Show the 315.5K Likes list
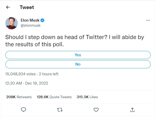This screenshot has height=119, width=155. [87, 97]
